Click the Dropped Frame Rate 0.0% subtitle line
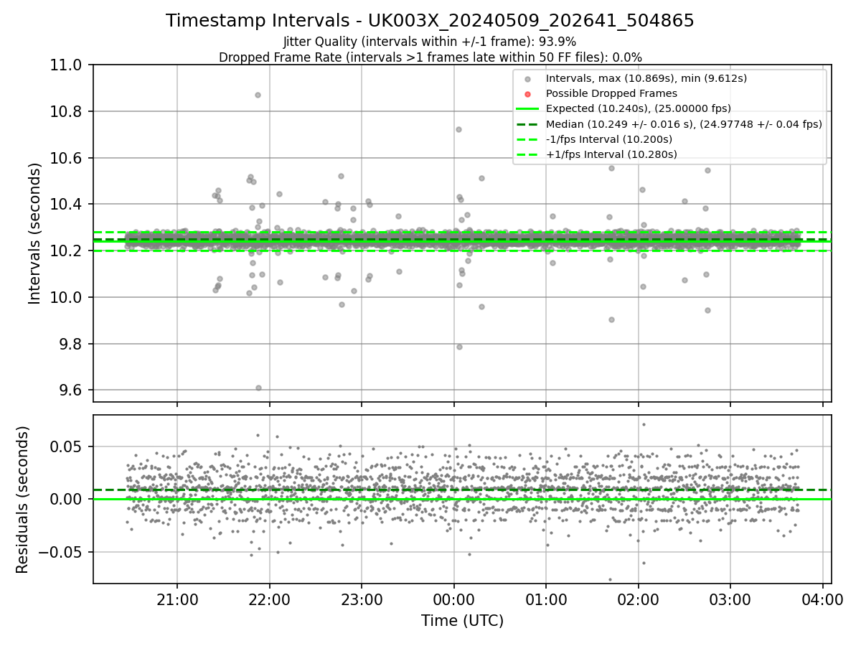The width and height of the screenshot is (861, 646). click(430, 57)
